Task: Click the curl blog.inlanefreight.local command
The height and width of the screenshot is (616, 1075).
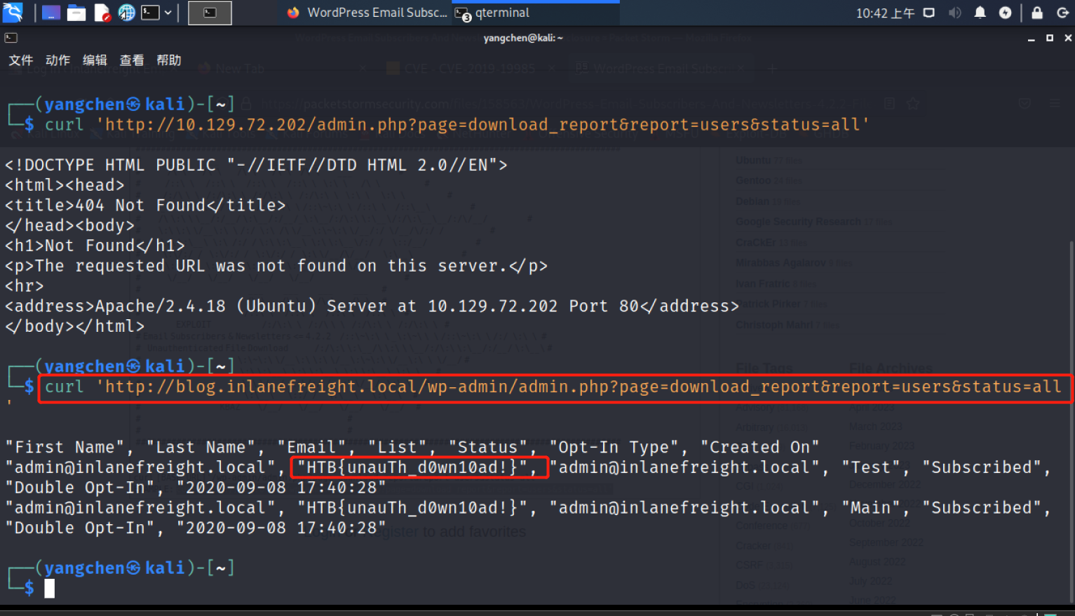Action: pyautogui.click(x=553, y=387)
